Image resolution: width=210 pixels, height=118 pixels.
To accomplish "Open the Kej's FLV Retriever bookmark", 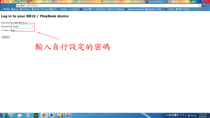I will (x=116, y=9).
